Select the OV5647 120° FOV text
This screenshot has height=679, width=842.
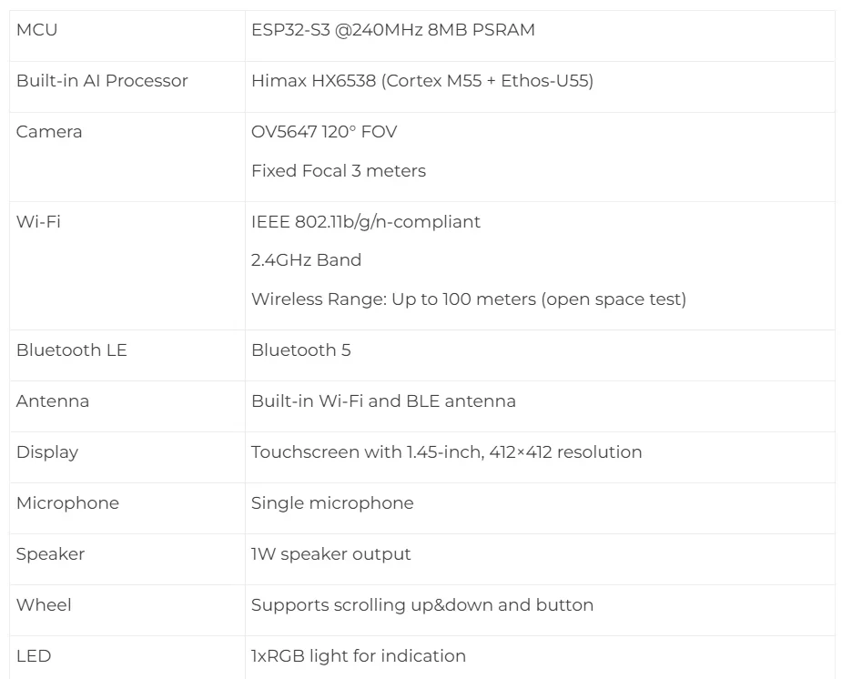[324, 132]
